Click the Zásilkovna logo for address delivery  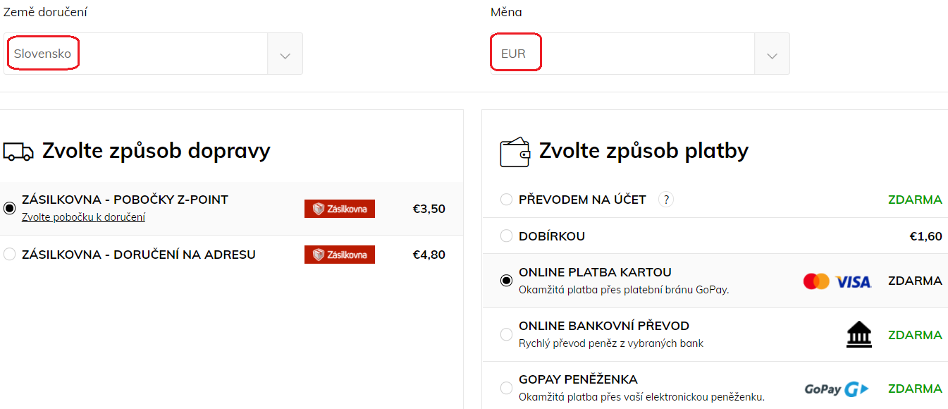[340, 255]
